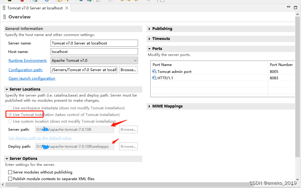The image size is (301, 188).
Task: Focus the Host name text field
Action: [x=94, y=51]
